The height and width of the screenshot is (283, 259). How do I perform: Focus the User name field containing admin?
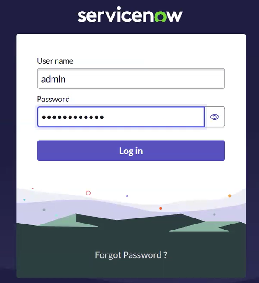click(x=131, y=78)
